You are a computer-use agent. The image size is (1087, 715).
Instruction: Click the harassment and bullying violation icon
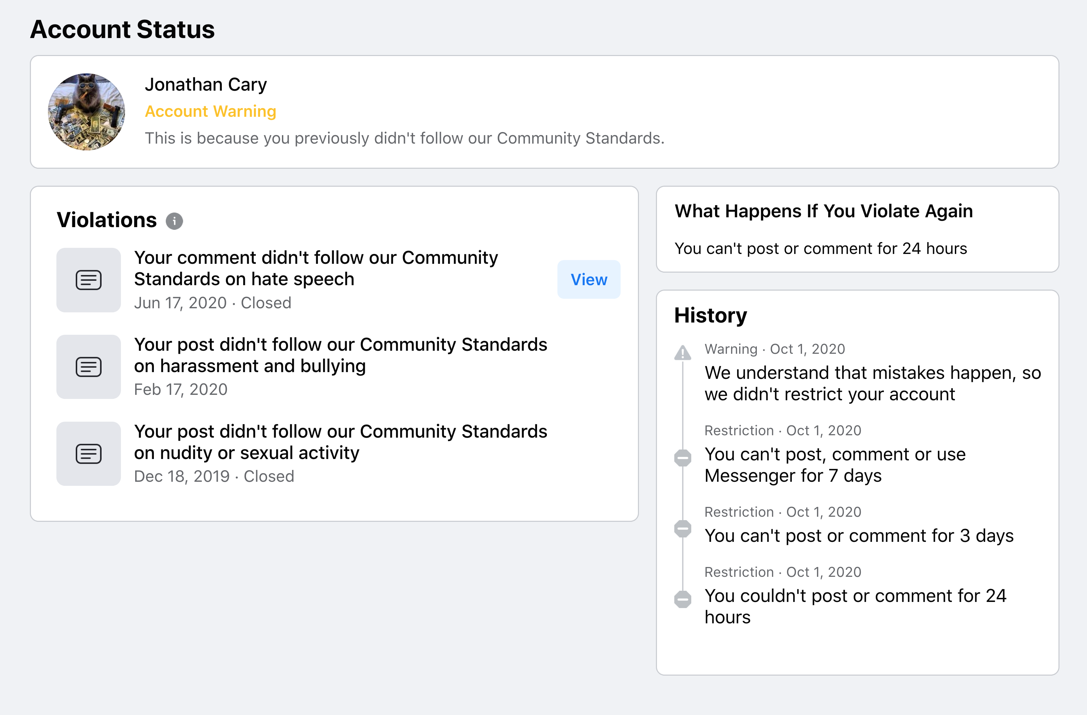[89, 367]
